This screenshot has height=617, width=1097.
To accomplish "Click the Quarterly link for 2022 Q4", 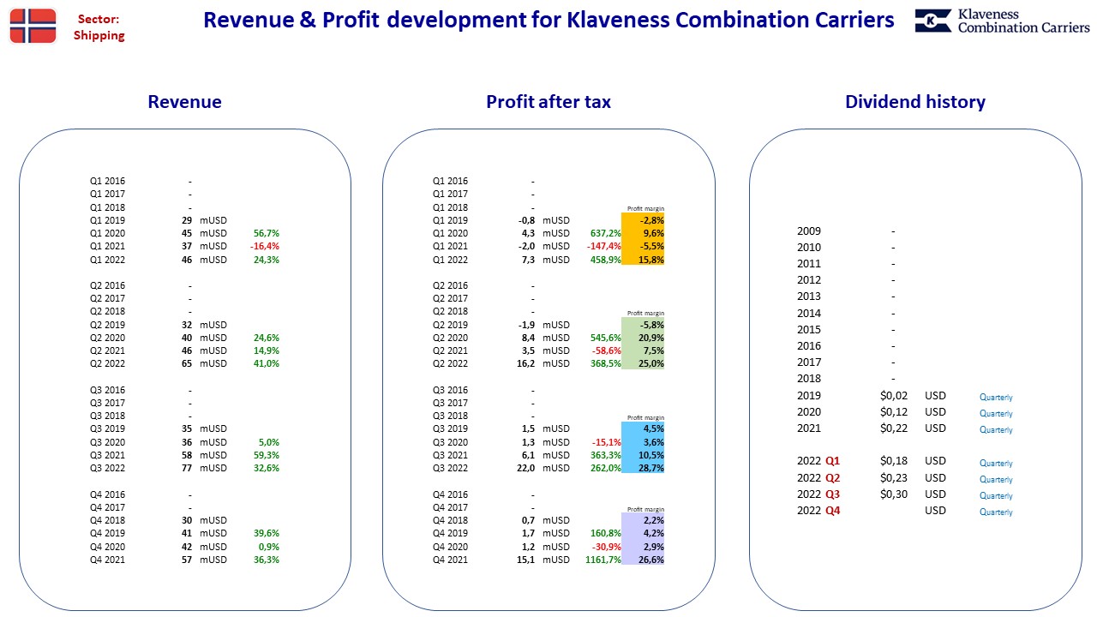I will tap(996, 512).
